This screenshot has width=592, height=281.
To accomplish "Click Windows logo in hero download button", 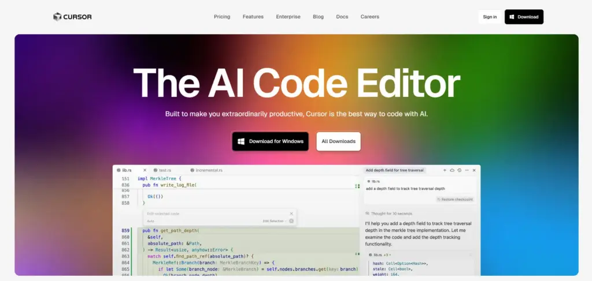I will tap(241, 141).
